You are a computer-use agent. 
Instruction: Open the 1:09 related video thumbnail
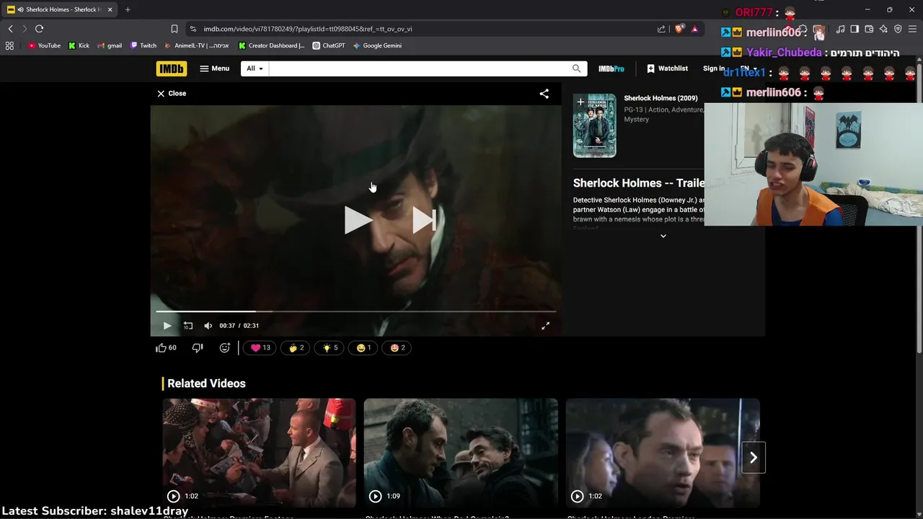[x=461, y=453]
